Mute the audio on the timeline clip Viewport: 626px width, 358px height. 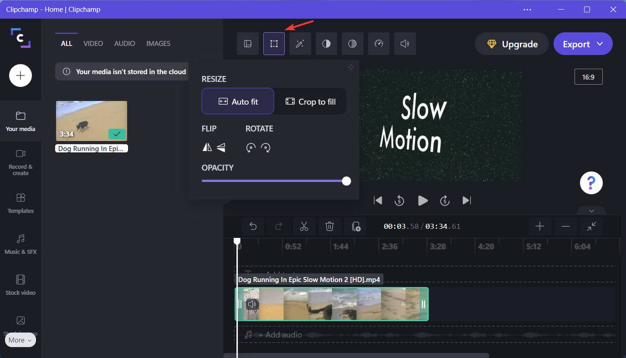click(252, 304)
